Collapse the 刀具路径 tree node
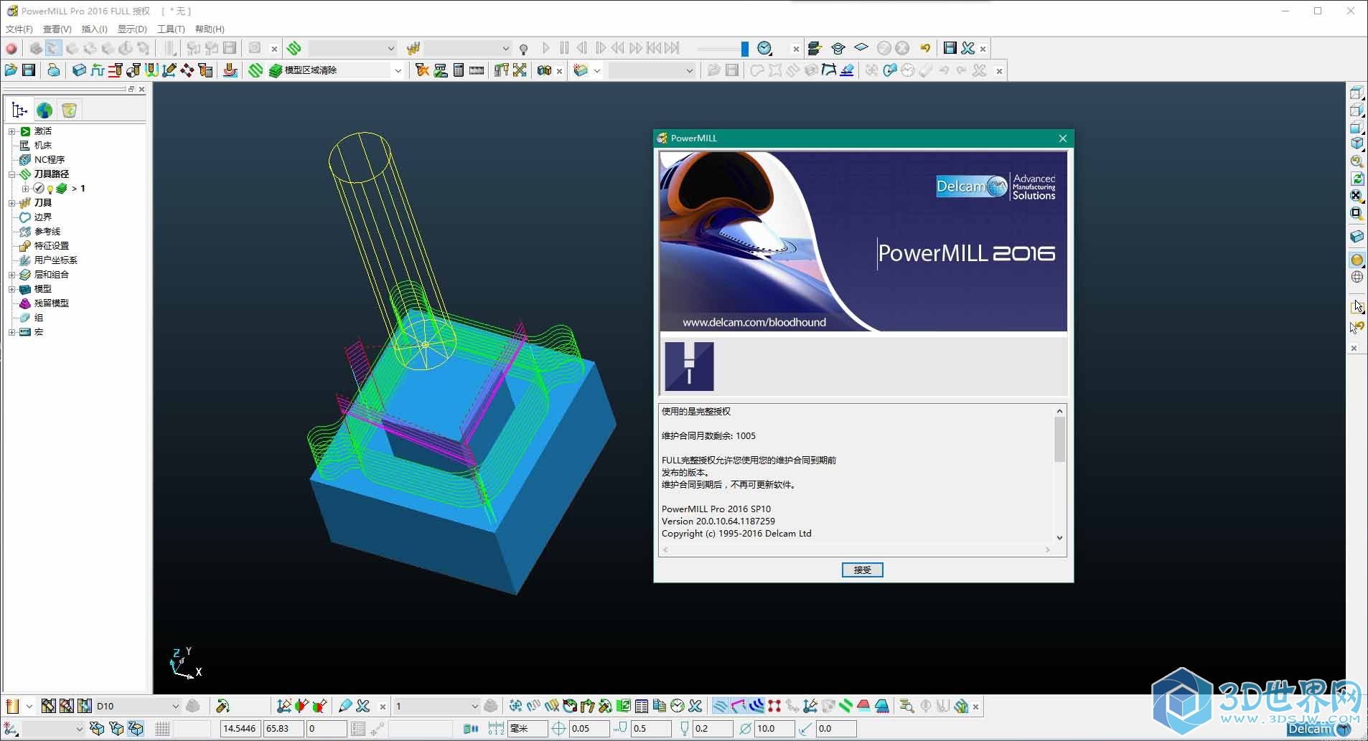Screen dimensions: 1368x741 (11, 174)
